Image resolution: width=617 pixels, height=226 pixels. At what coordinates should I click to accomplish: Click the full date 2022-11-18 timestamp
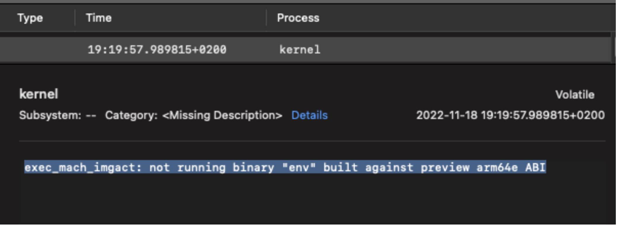510,115
